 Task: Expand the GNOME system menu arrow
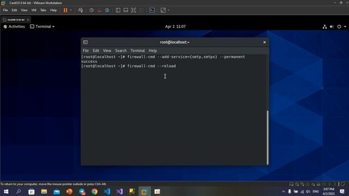(x=345, y=27)
